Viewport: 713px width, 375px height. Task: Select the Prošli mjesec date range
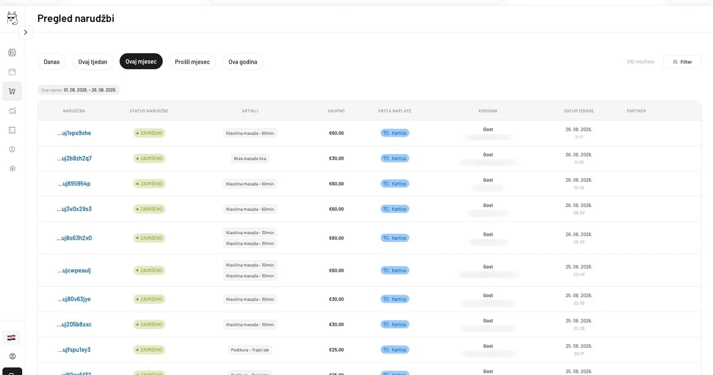(x=192, y=62)
